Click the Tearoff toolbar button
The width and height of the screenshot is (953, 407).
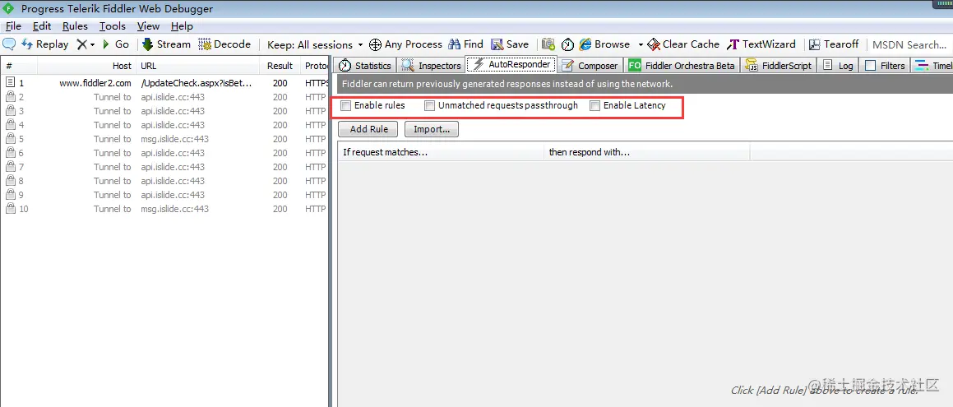click(x=833, y=44)
